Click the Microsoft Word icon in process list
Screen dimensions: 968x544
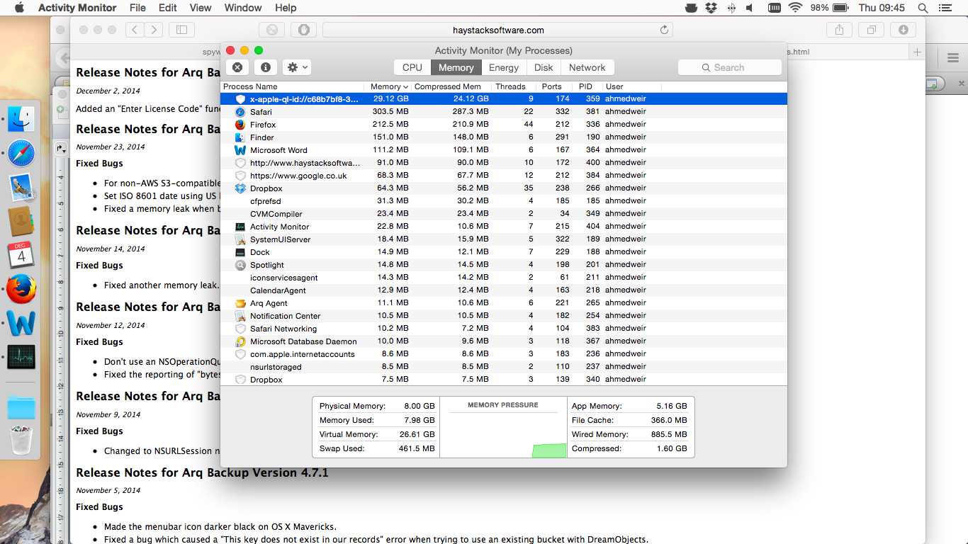[240, 150]
